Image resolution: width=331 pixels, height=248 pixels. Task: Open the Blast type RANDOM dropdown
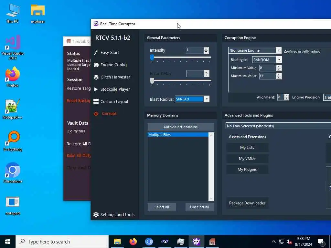click(279, 60)
